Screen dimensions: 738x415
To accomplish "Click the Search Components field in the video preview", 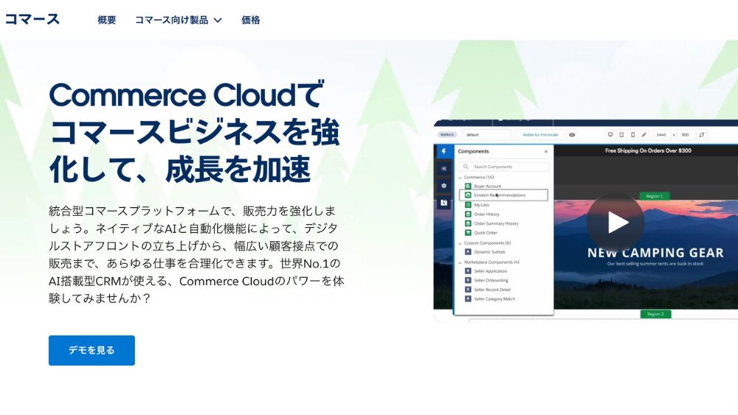I will click(x=503, y=167).
